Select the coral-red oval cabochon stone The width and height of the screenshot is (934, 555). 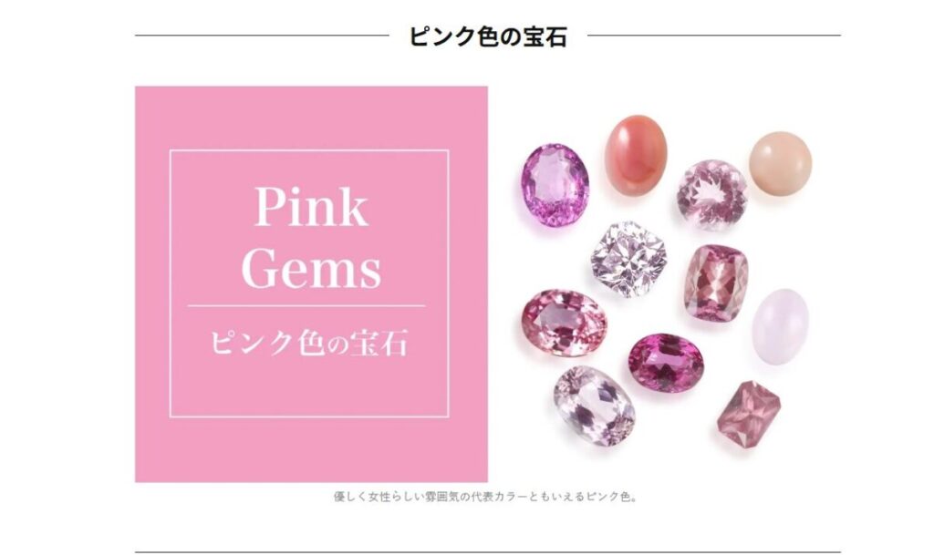pos(636,155)
